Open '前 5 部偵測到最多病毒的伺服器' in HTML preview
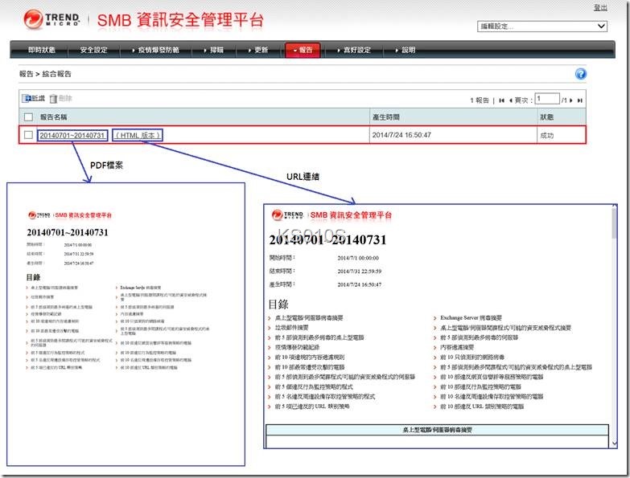Image resolution: width=630 pixels, height=478 pixels. [480, 337]
